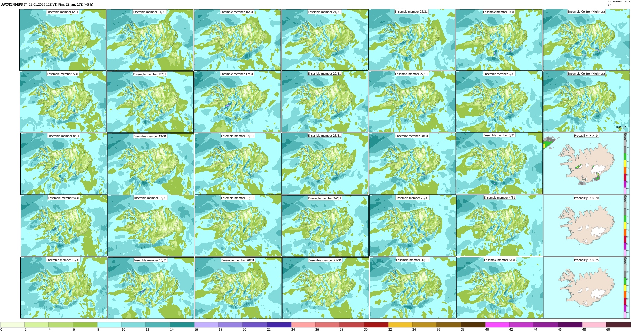
Task: Pick the dark blue 22–24 legend swatch
Action: 279,325
